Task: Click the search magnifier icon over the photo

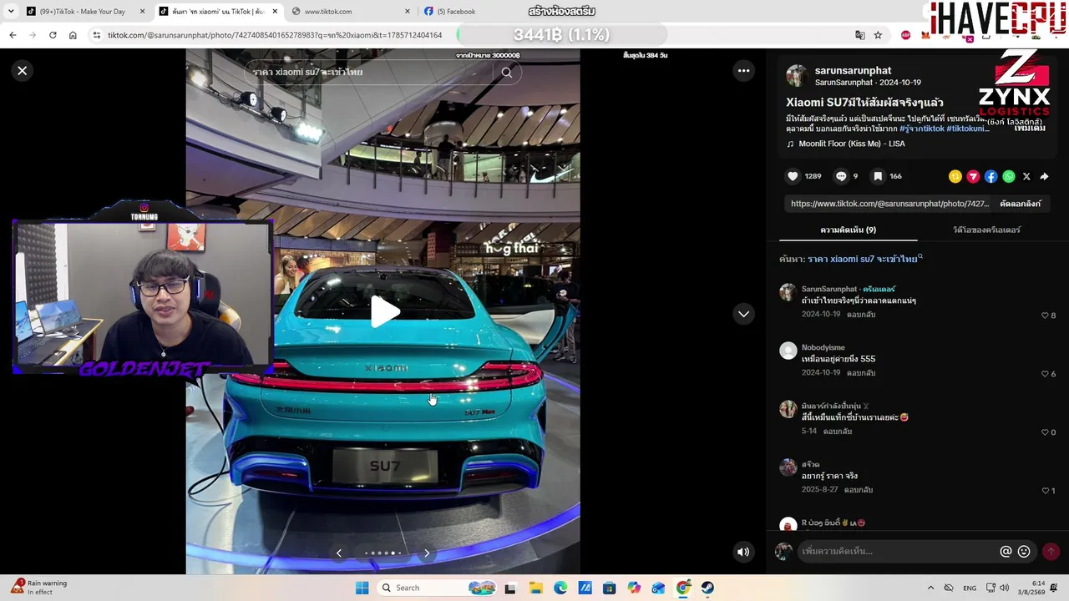Action: [x=507, y=73]
